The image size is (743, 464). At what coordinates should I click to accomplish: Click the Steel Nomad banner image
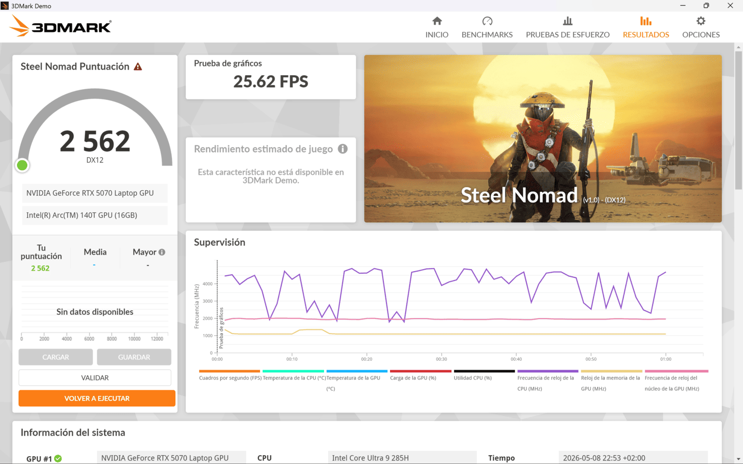coord(543,139)
